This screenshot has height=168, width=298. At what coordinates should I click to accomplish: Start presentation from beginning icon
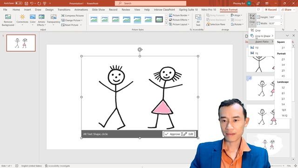(x=45, y=3)
